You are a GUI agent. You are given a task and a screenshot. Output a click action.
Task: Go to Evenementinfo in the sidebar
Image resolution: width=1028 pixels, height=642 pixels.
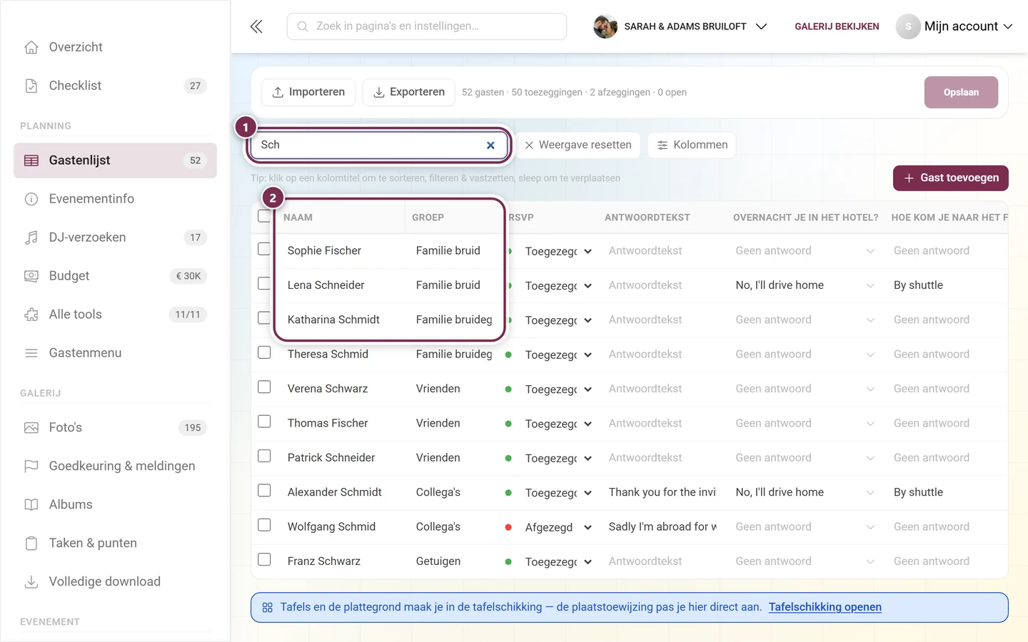[x=115, y=199]
